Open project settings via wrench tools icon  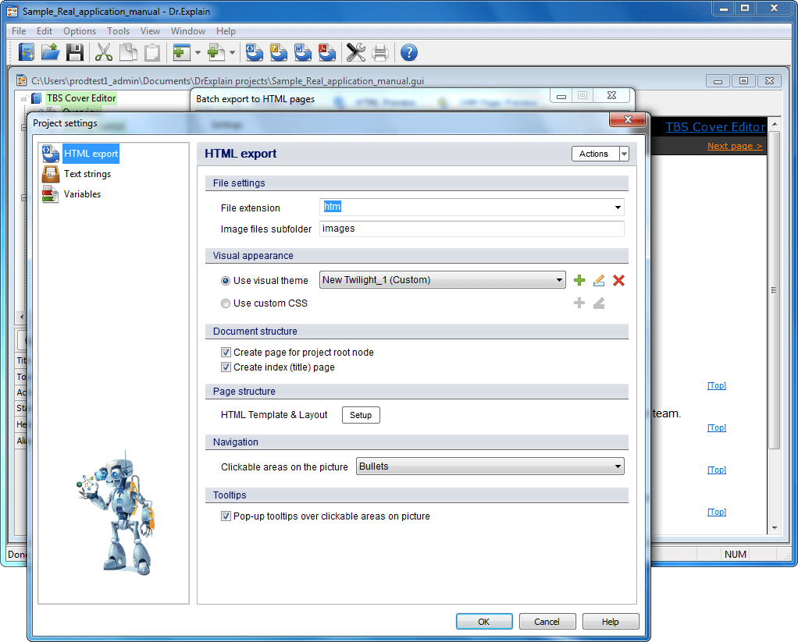(356, 52)
